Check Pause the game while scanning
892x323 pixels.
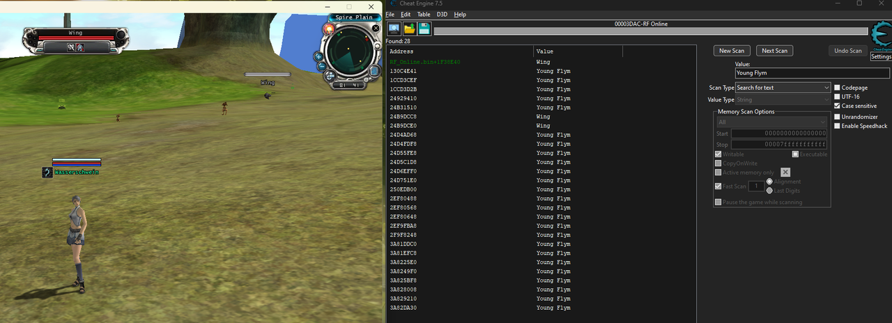tap(718, 202)
